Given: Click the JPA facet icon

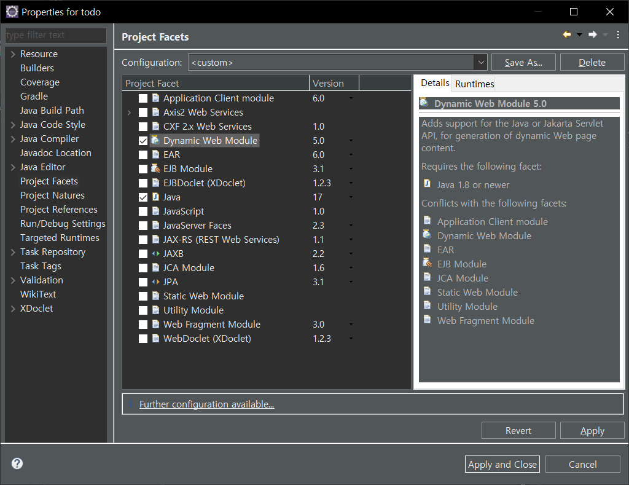Looking at the screenshot, I should click(x=155, y=282).
